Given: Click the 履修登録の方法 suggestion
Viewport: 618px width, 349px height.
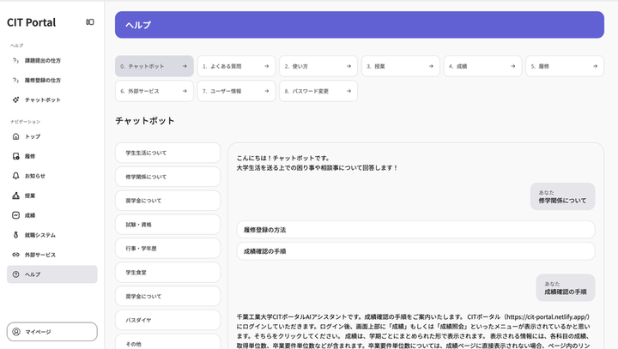Looking at the screenshot, I should pos(415,230).
